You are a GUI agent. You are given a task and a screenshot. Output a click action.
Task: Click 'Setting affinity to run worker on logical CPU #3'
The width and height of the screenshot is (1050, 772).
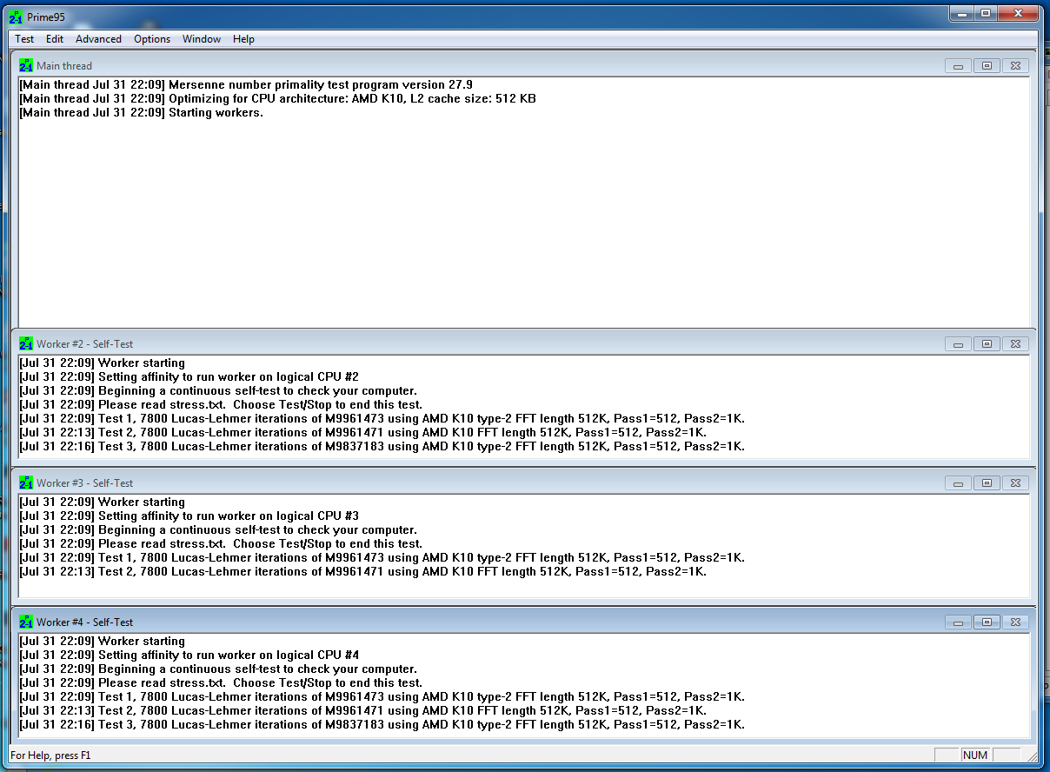[189, 516]
